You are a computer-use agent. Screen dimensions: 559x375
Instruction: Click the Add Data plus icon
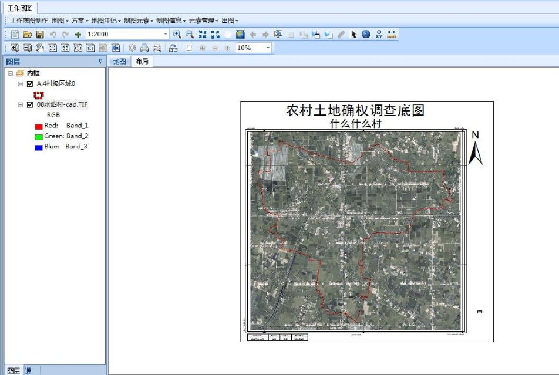[78, 35]
